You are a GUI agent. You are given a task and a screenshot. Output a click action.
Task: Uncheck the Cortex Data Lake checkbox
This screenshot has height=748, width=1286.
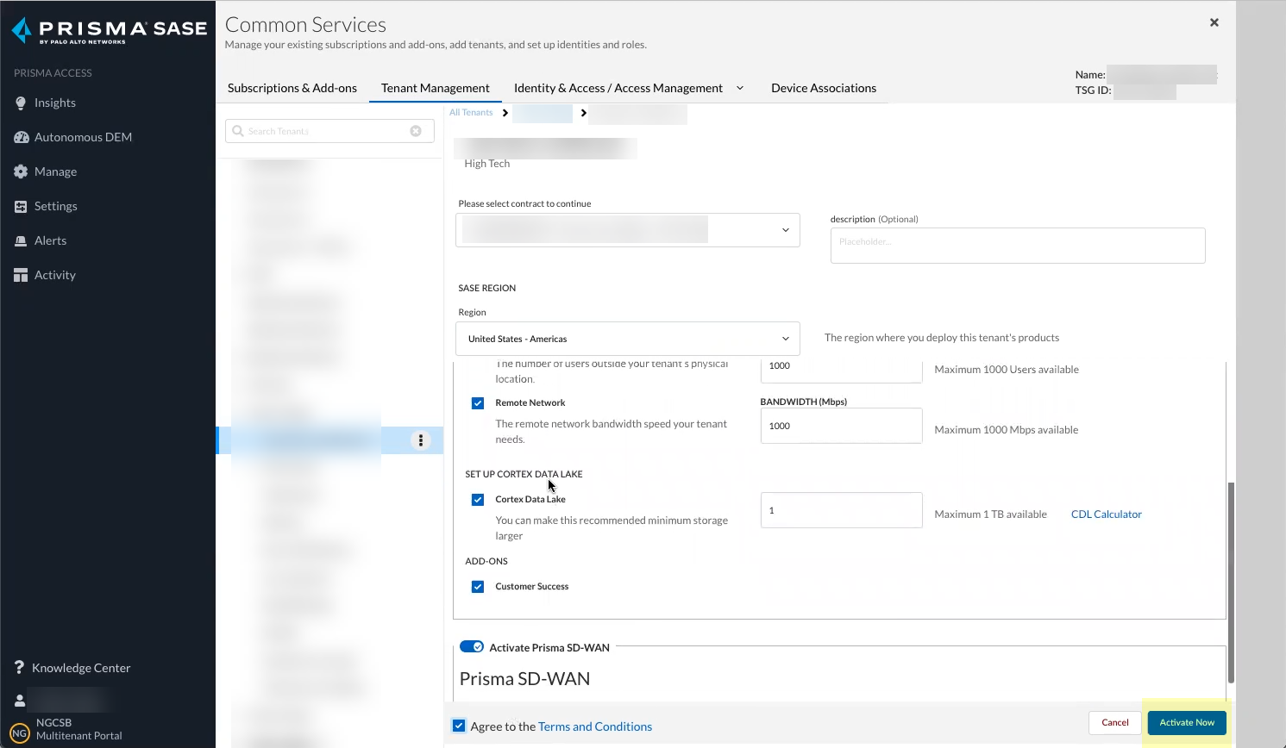pyautogui.click(x=478, y=500)
